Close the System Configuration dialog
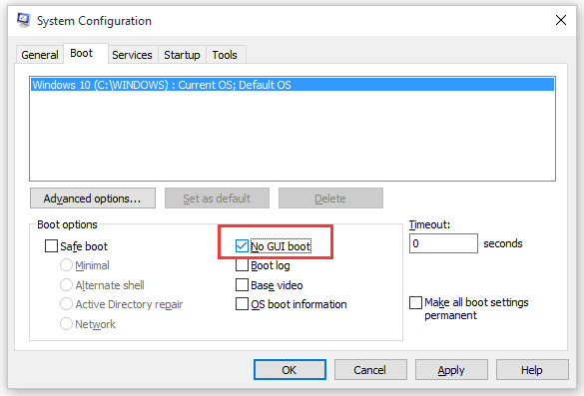584x396 pixels. [560, 20]
